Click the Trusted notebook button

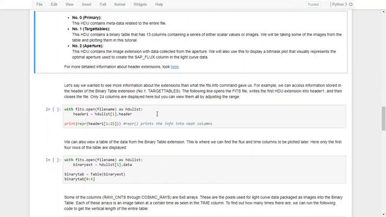pyautogui.click(x=313, y=4)
